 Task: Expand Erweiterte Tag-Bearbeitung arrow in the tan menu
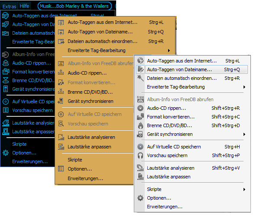[x=175, y=51]
